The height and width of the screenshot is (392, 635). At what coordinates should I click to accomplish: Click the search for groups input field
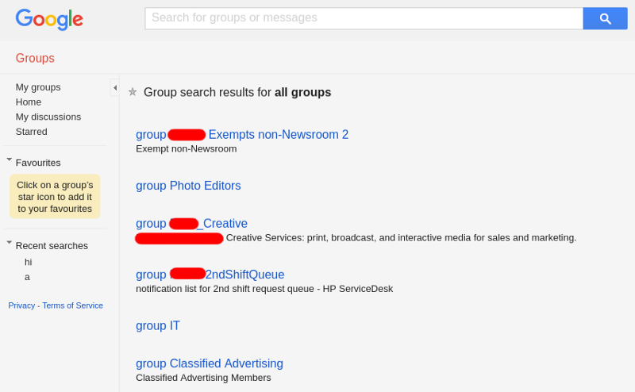(363, 18)
